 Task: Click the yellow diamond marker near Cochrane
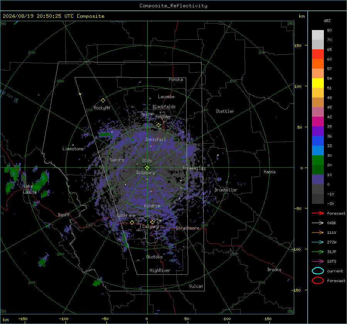[132, 222]
